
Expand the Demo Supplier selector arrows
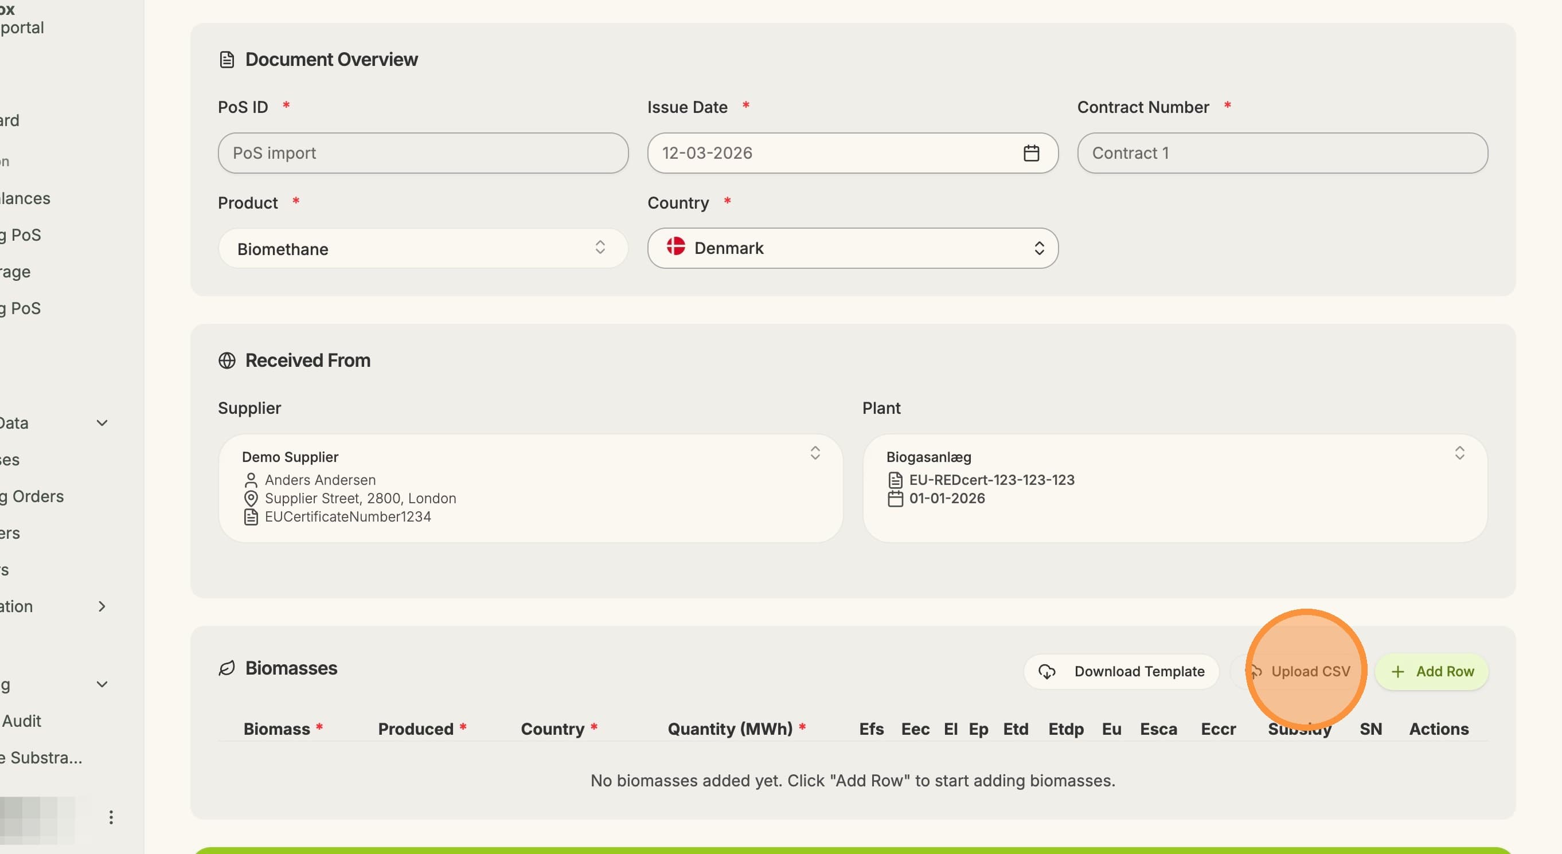coord(815,453)
